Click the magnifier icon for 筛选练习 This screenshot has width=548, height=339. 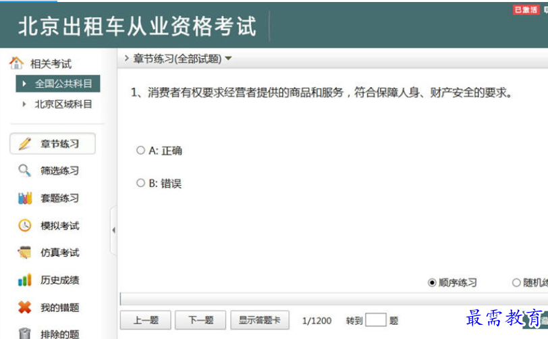pyautogui.click(x=24, y=170)
